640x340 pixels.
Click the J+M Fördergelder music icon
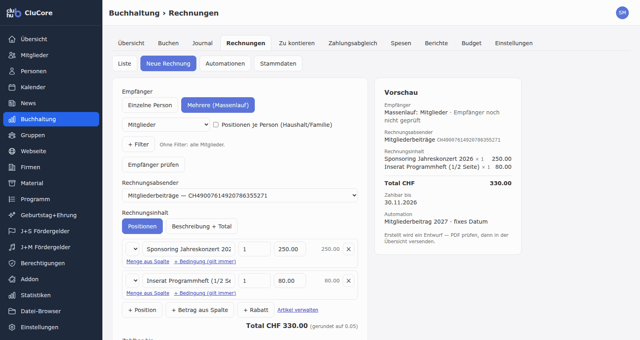click(x=12, y=247)
